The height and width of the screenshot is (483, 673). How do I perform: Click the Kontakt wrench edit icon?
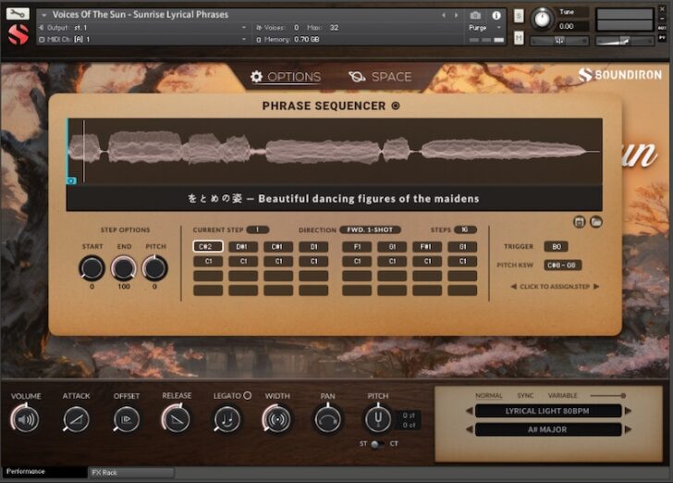pos(18,15)
